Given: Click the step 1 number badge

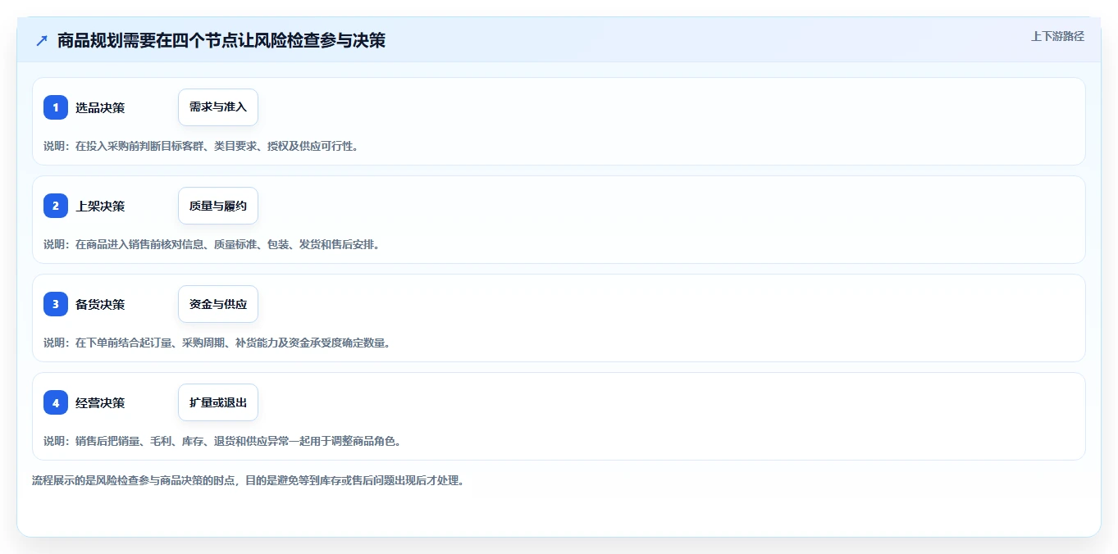Looking at the screenshot, I should pos(56,107).
